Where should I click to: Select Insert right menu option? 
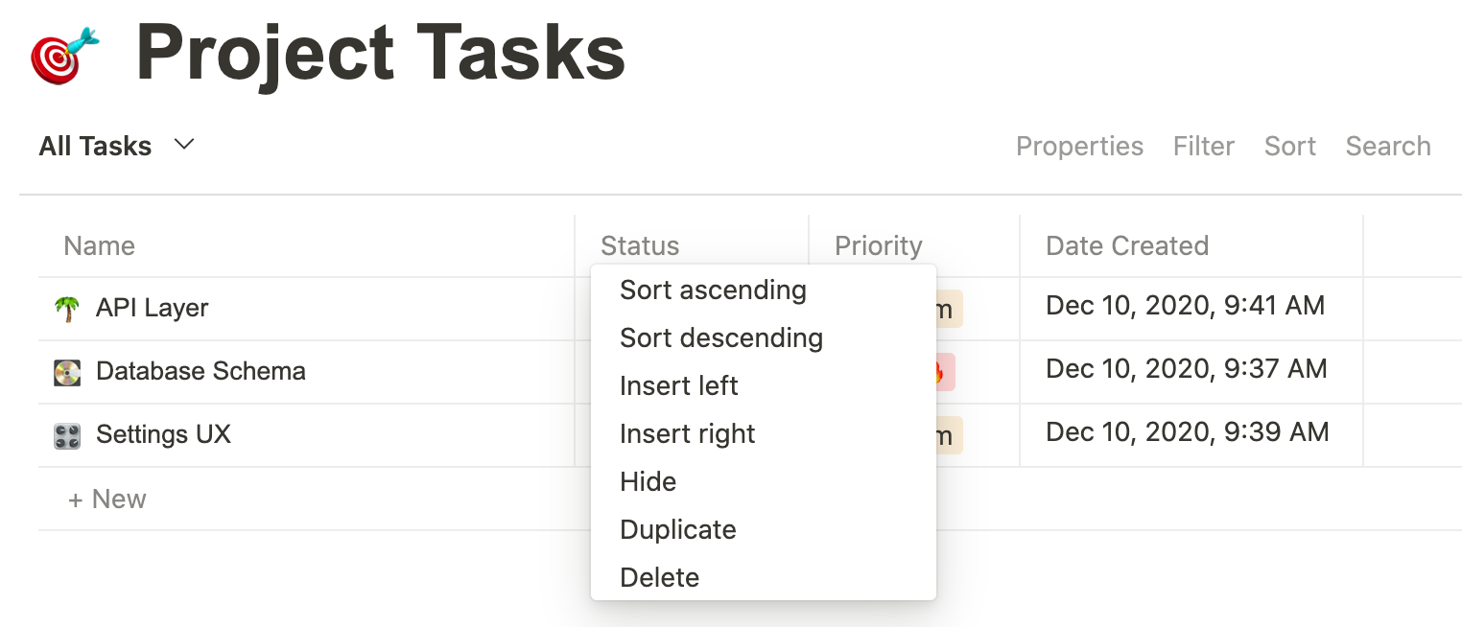[x=687, y=433]
